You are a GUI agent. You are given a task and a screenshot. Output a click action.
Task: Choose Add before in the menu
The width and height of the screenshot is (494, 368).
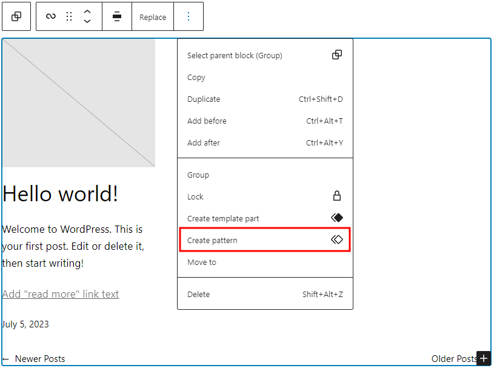(206, 121)
